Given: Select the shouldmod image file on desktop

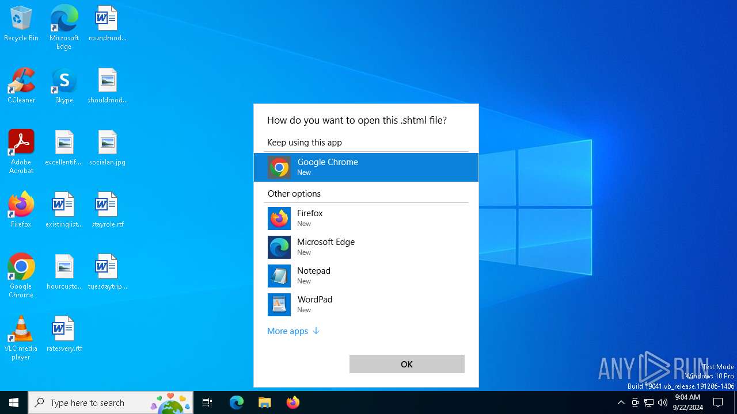Looking at the screenshot, I should [x=107, y=86].
